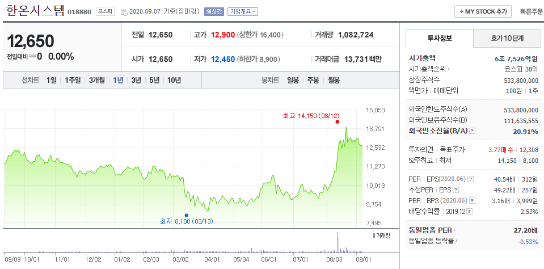
Task: Click the calendar icon beside 2020.09.07
Action: 124,12
